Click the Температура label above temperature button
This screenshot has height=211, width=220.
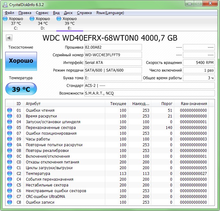(21, 78)
